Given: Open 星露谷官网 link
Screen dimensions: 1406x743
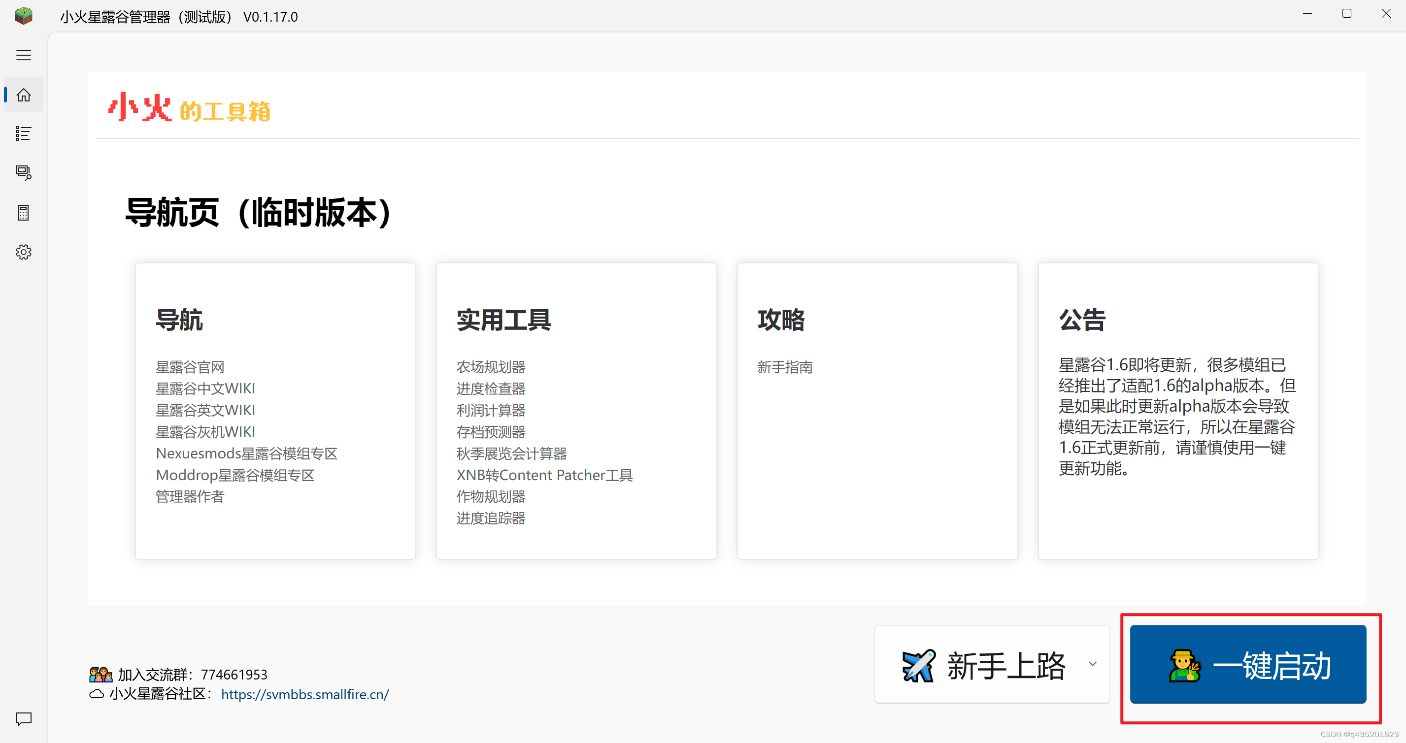Looking at the screenshot, I should (x=190, y=367).
